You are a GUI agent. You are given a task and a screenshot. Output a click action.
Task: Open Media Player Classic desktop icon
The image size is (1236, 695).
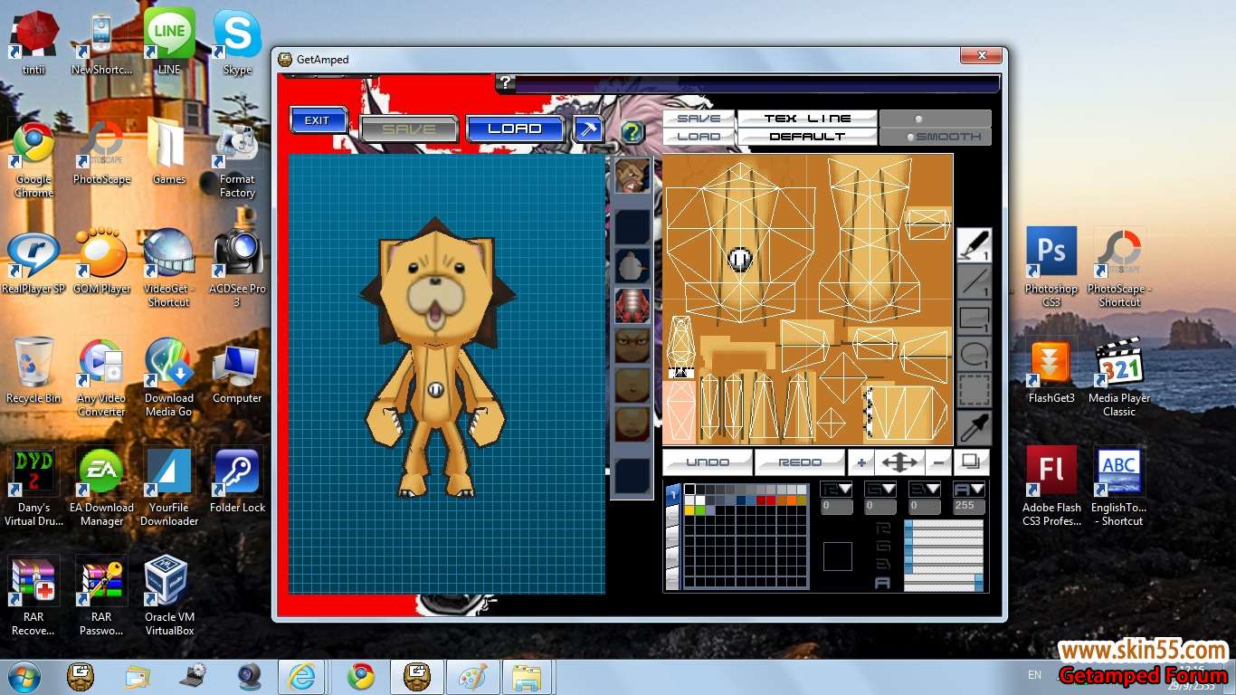pos(1119,376)
